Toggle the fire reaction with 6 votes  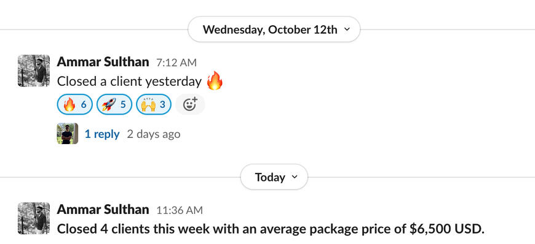click(75, 104)
